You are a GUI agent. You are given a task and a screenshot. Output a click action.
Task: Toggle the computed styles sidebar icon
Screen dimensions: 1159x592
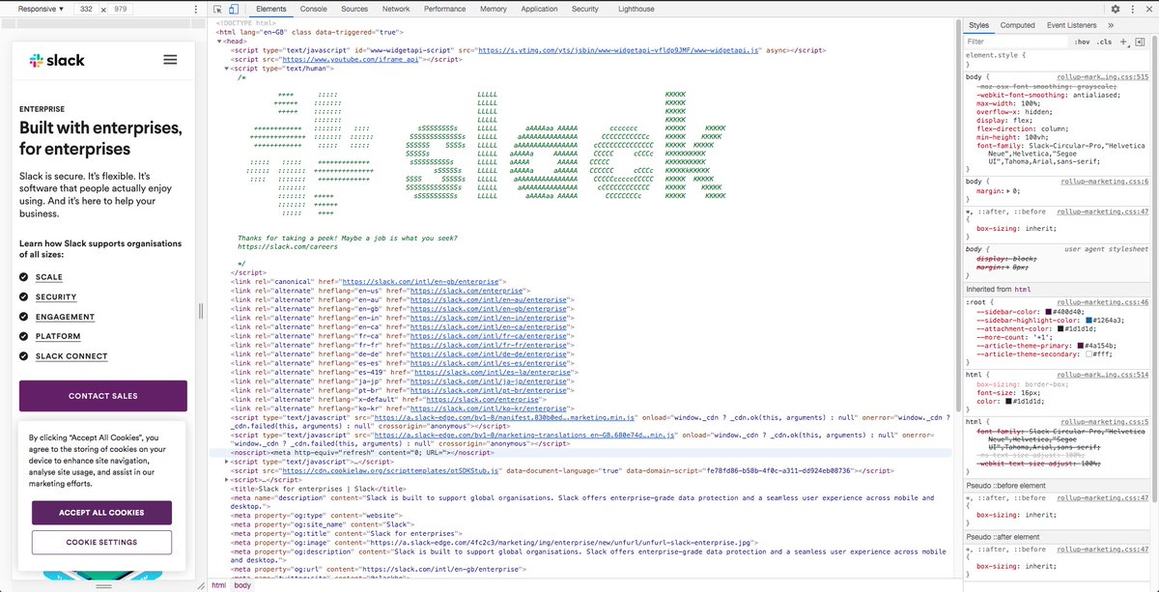1141,42
